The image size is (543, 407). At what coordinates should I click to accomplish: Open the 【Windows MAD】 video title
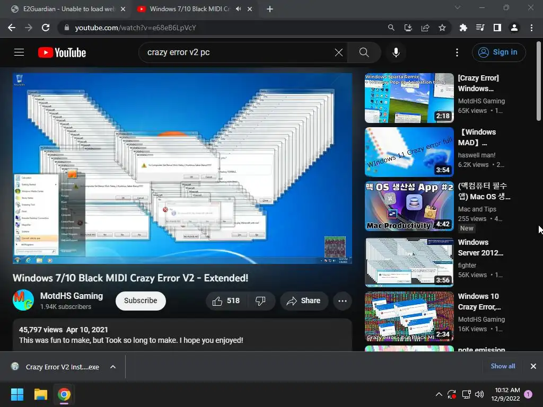pos(477,137)
